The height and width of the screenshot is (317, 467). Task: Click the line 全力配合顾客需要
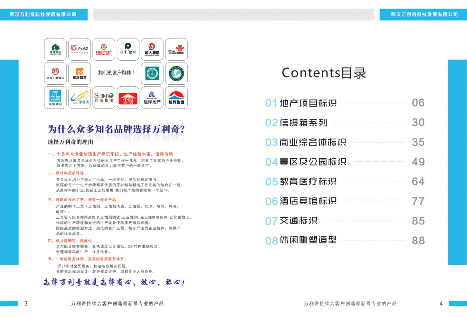point(108,246)
